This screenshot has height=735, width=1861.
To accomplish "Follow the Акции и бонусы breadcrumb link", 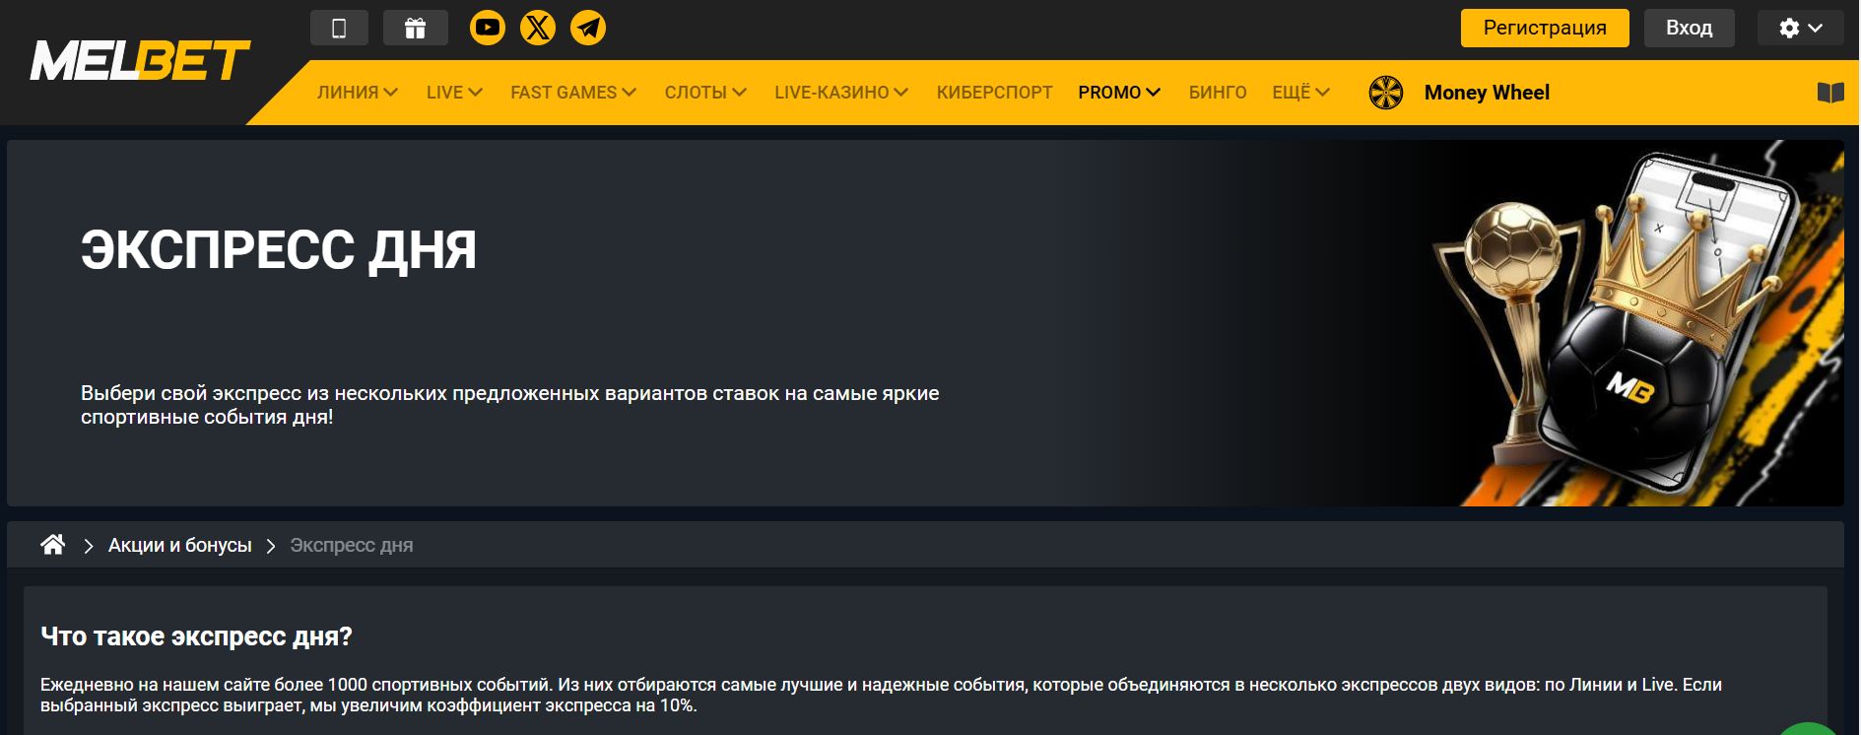I will [x=179, y=546].
